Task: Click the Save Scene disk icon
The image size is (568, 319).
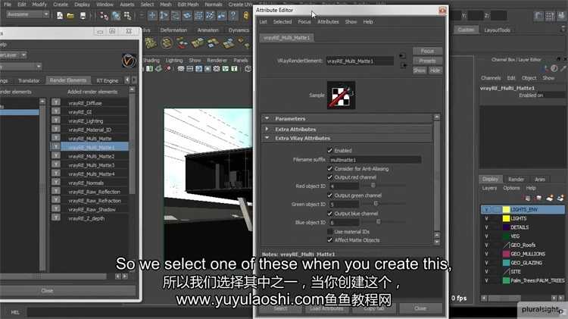Action: 83,16
